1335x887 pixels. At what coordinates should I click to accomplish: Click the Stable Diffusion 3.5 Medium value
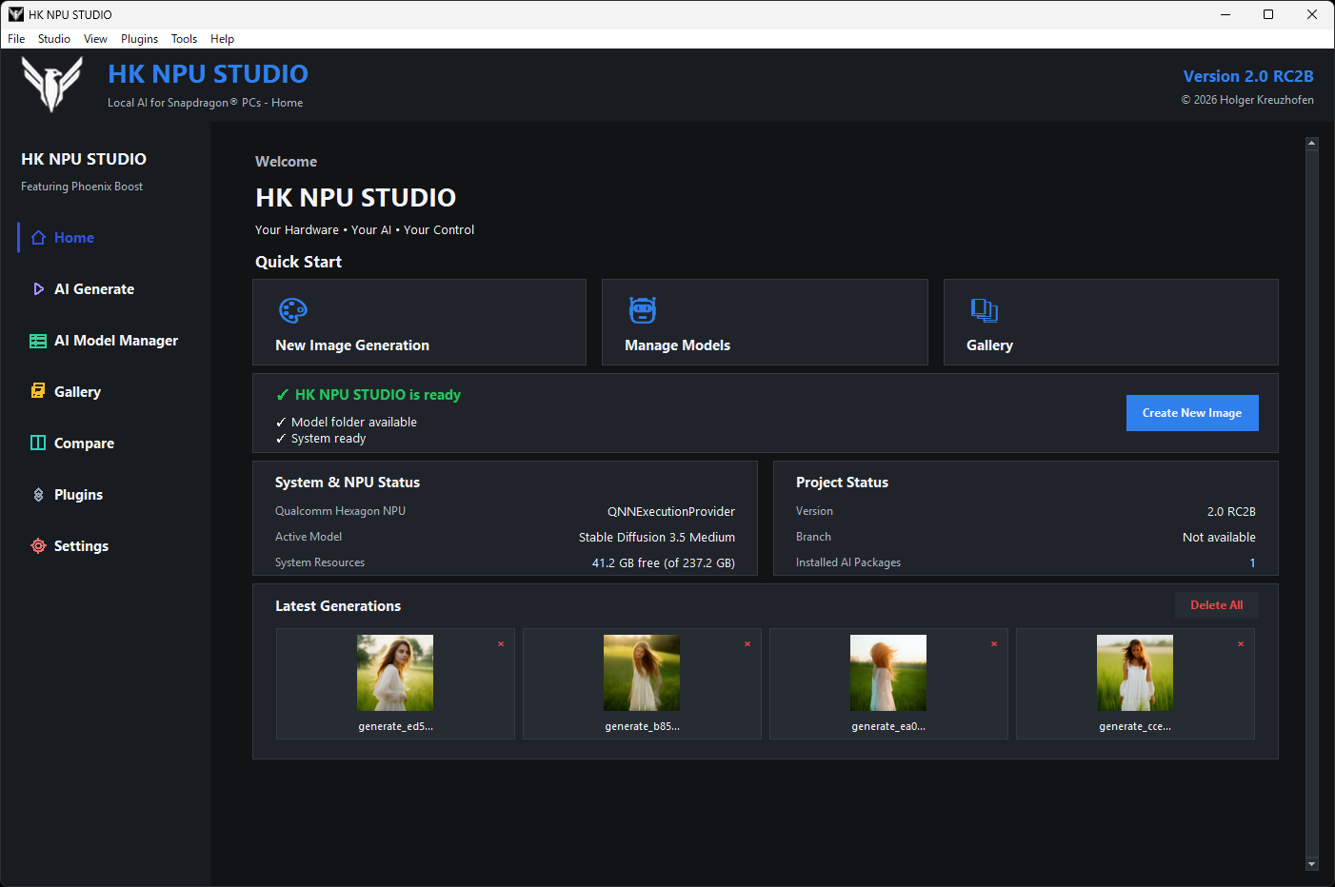point(657,538)
